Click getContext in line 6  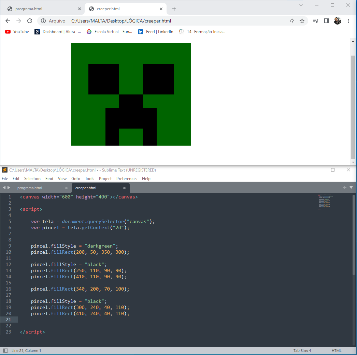[96, 227]
